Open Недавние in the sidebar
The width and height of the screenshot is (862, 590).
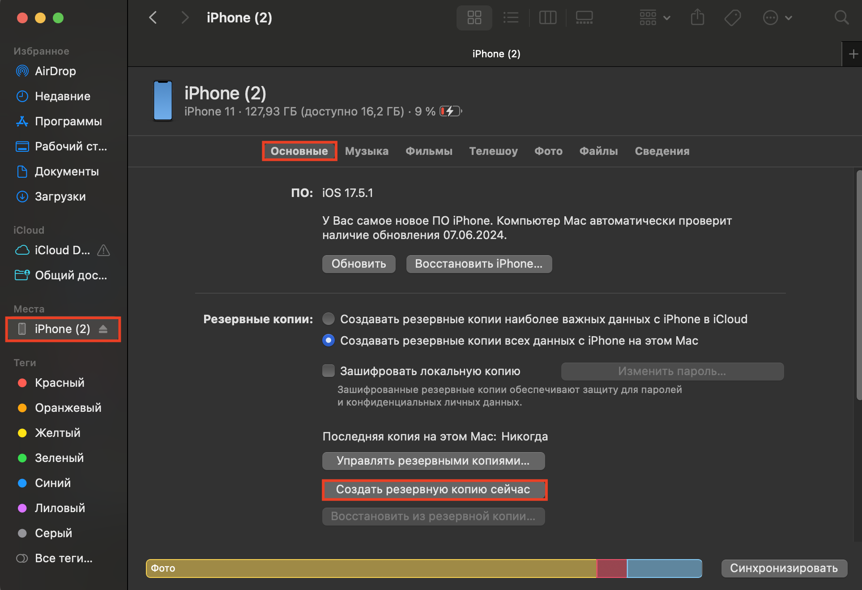coord(64,96)
